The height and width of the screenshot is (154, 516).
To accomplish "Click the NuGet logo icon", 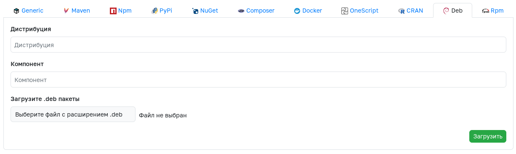I will click(195, 11).
